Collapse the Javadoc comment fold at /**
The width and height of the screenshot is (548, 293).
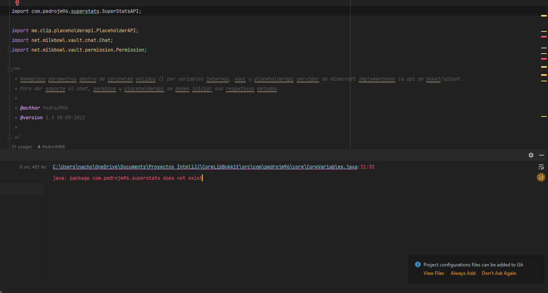coord(9,69)
